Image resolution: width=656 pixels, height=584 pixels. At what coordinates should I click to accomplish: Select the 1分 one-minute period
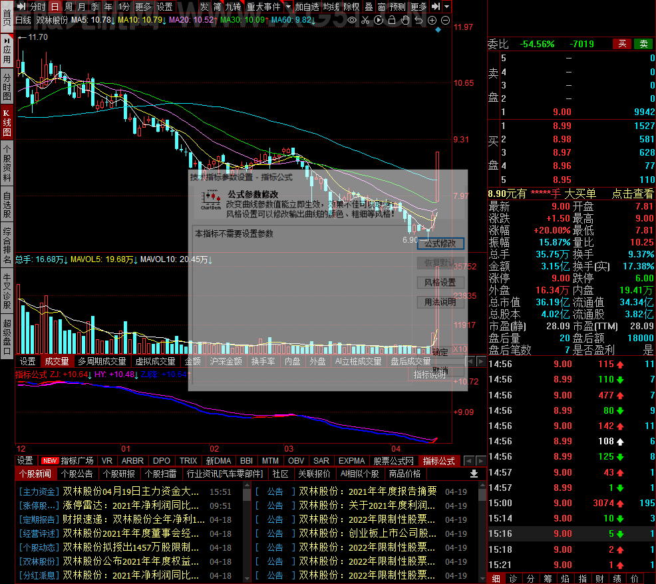point(124,6)
